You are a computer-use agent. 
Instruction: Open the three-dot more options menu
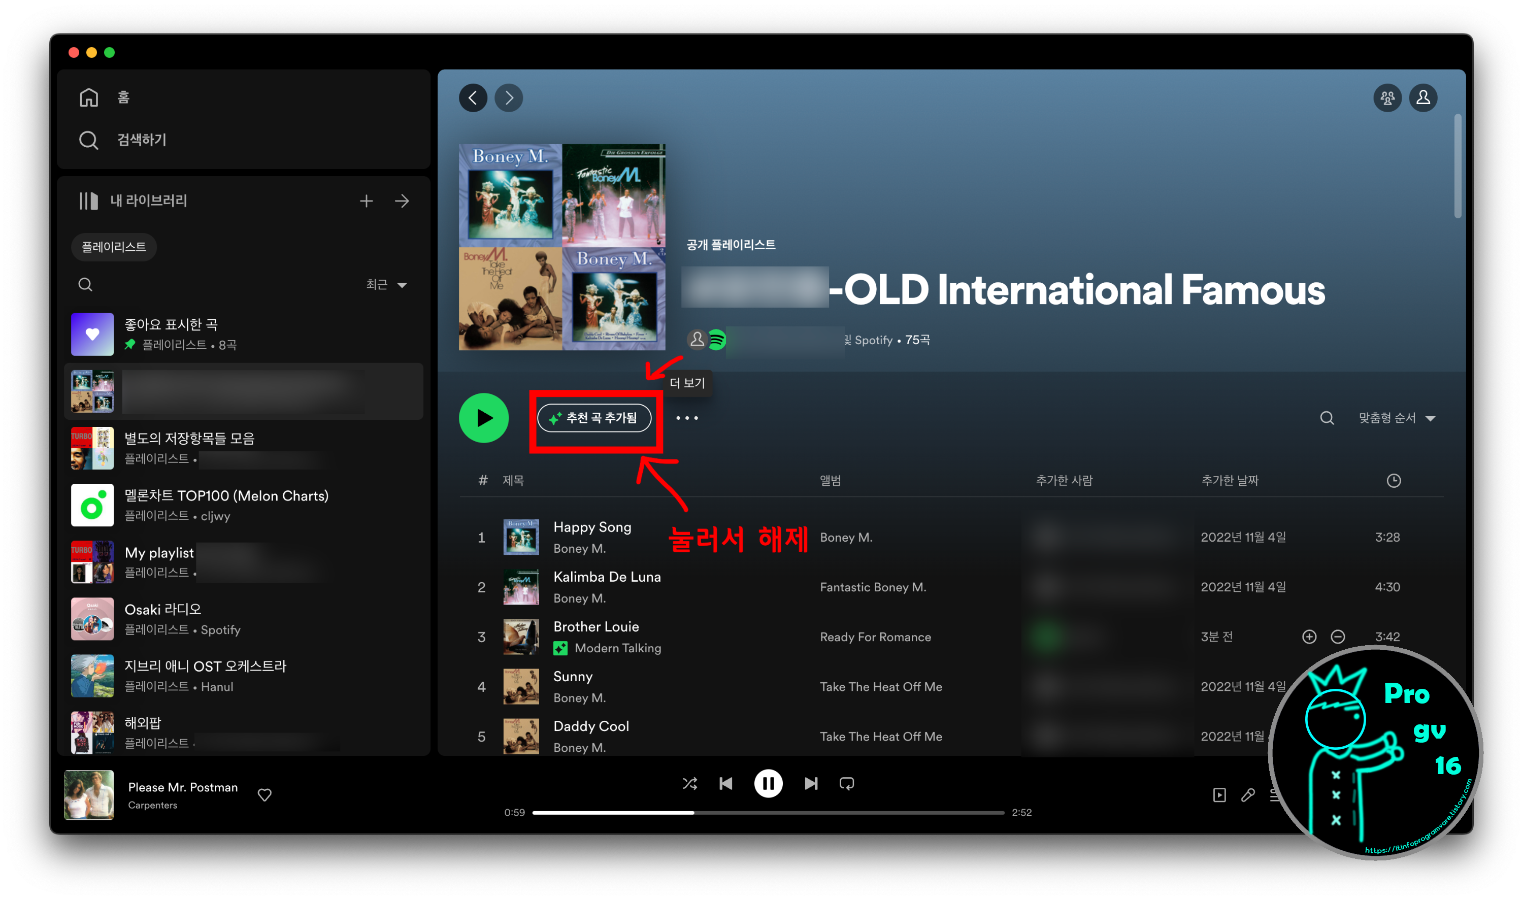click(686, 418)
